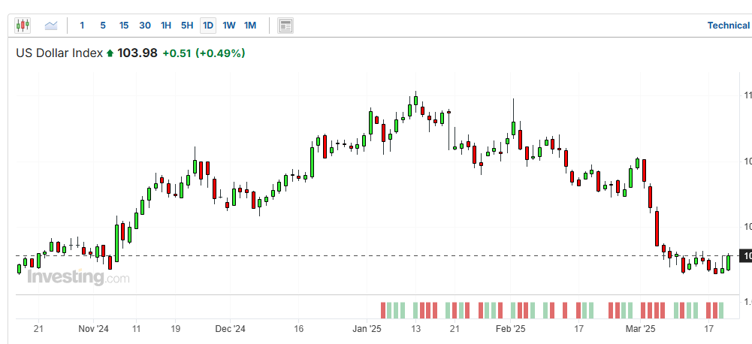Image resolution: width=752 pixels, height=344 pixels.
Task: Click the 16 date label on the axis
Action: [298, 329]
